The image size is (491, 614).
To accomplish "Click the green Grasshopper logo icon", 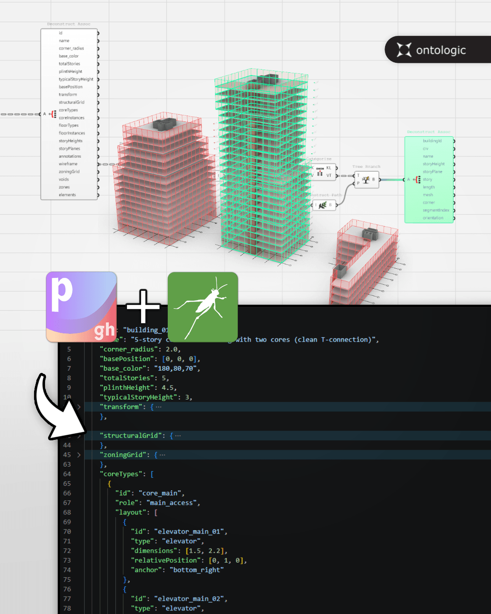I will pyautogui.click(x=203, y=307).
